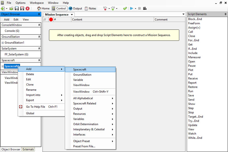Open the Object Preset submenu

click(90, 141)
